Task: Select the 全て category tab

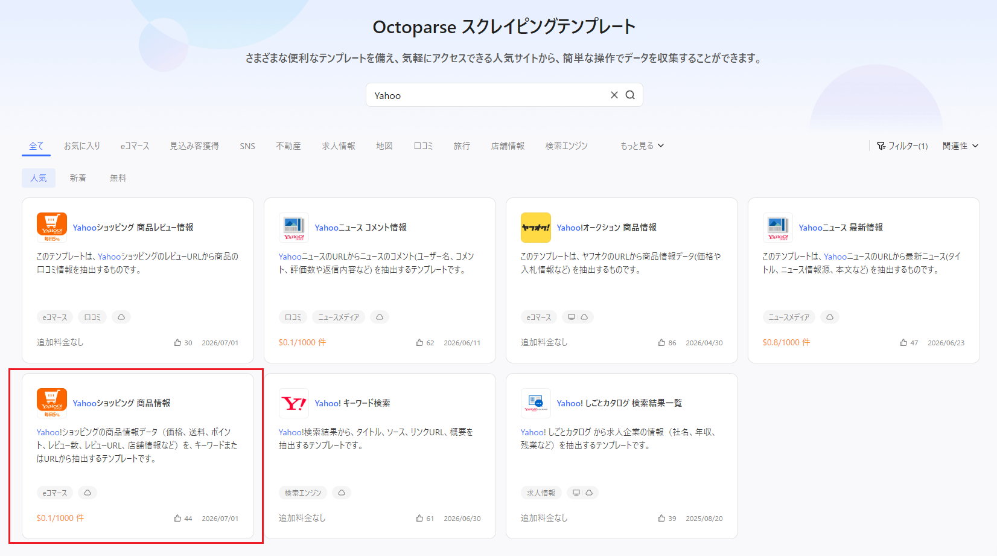Action: (36, 146)
